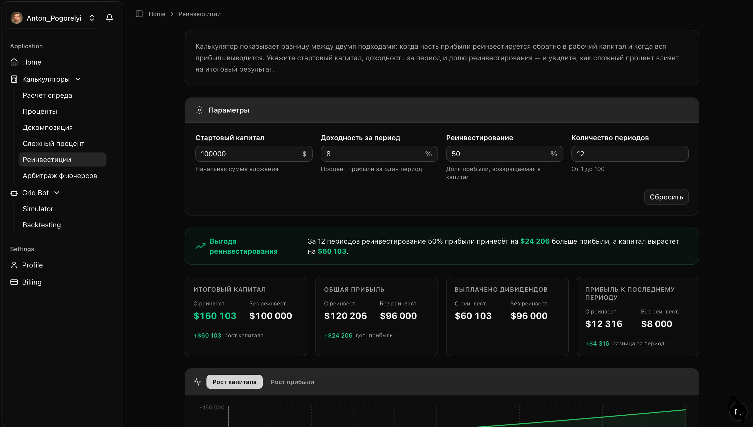Switch to the Рост капитала tab

(x=235, y=382)
